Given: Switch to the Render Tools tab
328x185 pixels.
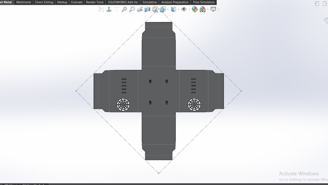Looking at the screenshot, I should [x=95, y=2].
